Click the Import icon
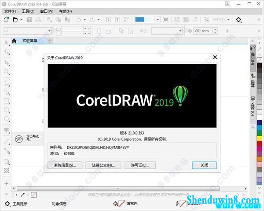 (109, 20)
